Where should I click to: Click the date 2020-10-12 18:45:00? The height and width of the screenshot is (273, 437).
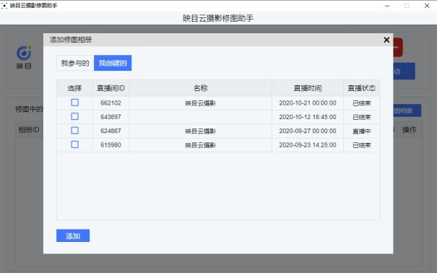pos(308,117)
